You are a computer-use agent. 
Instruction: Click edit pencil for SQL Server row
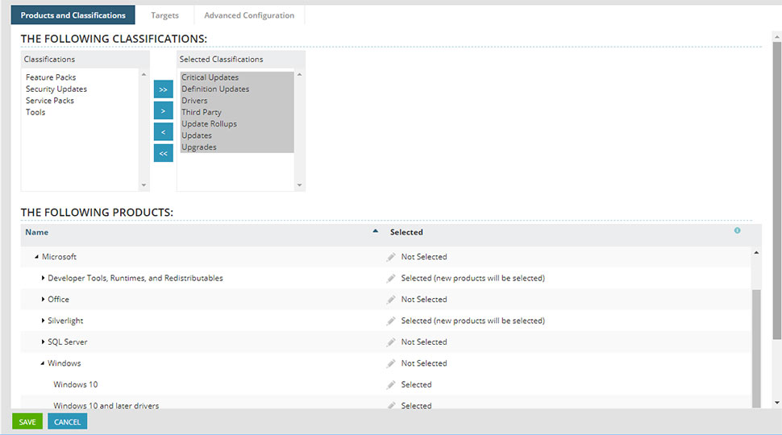tap(391, 342)
